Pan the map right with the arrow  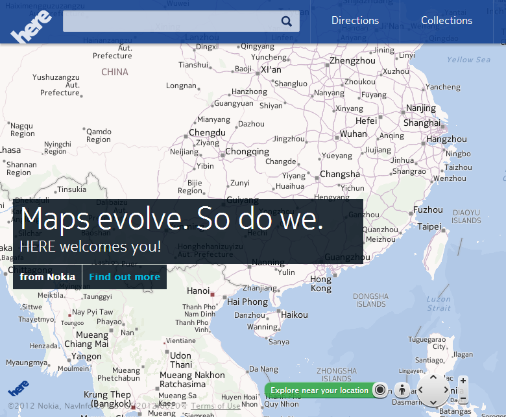point(446,390)
